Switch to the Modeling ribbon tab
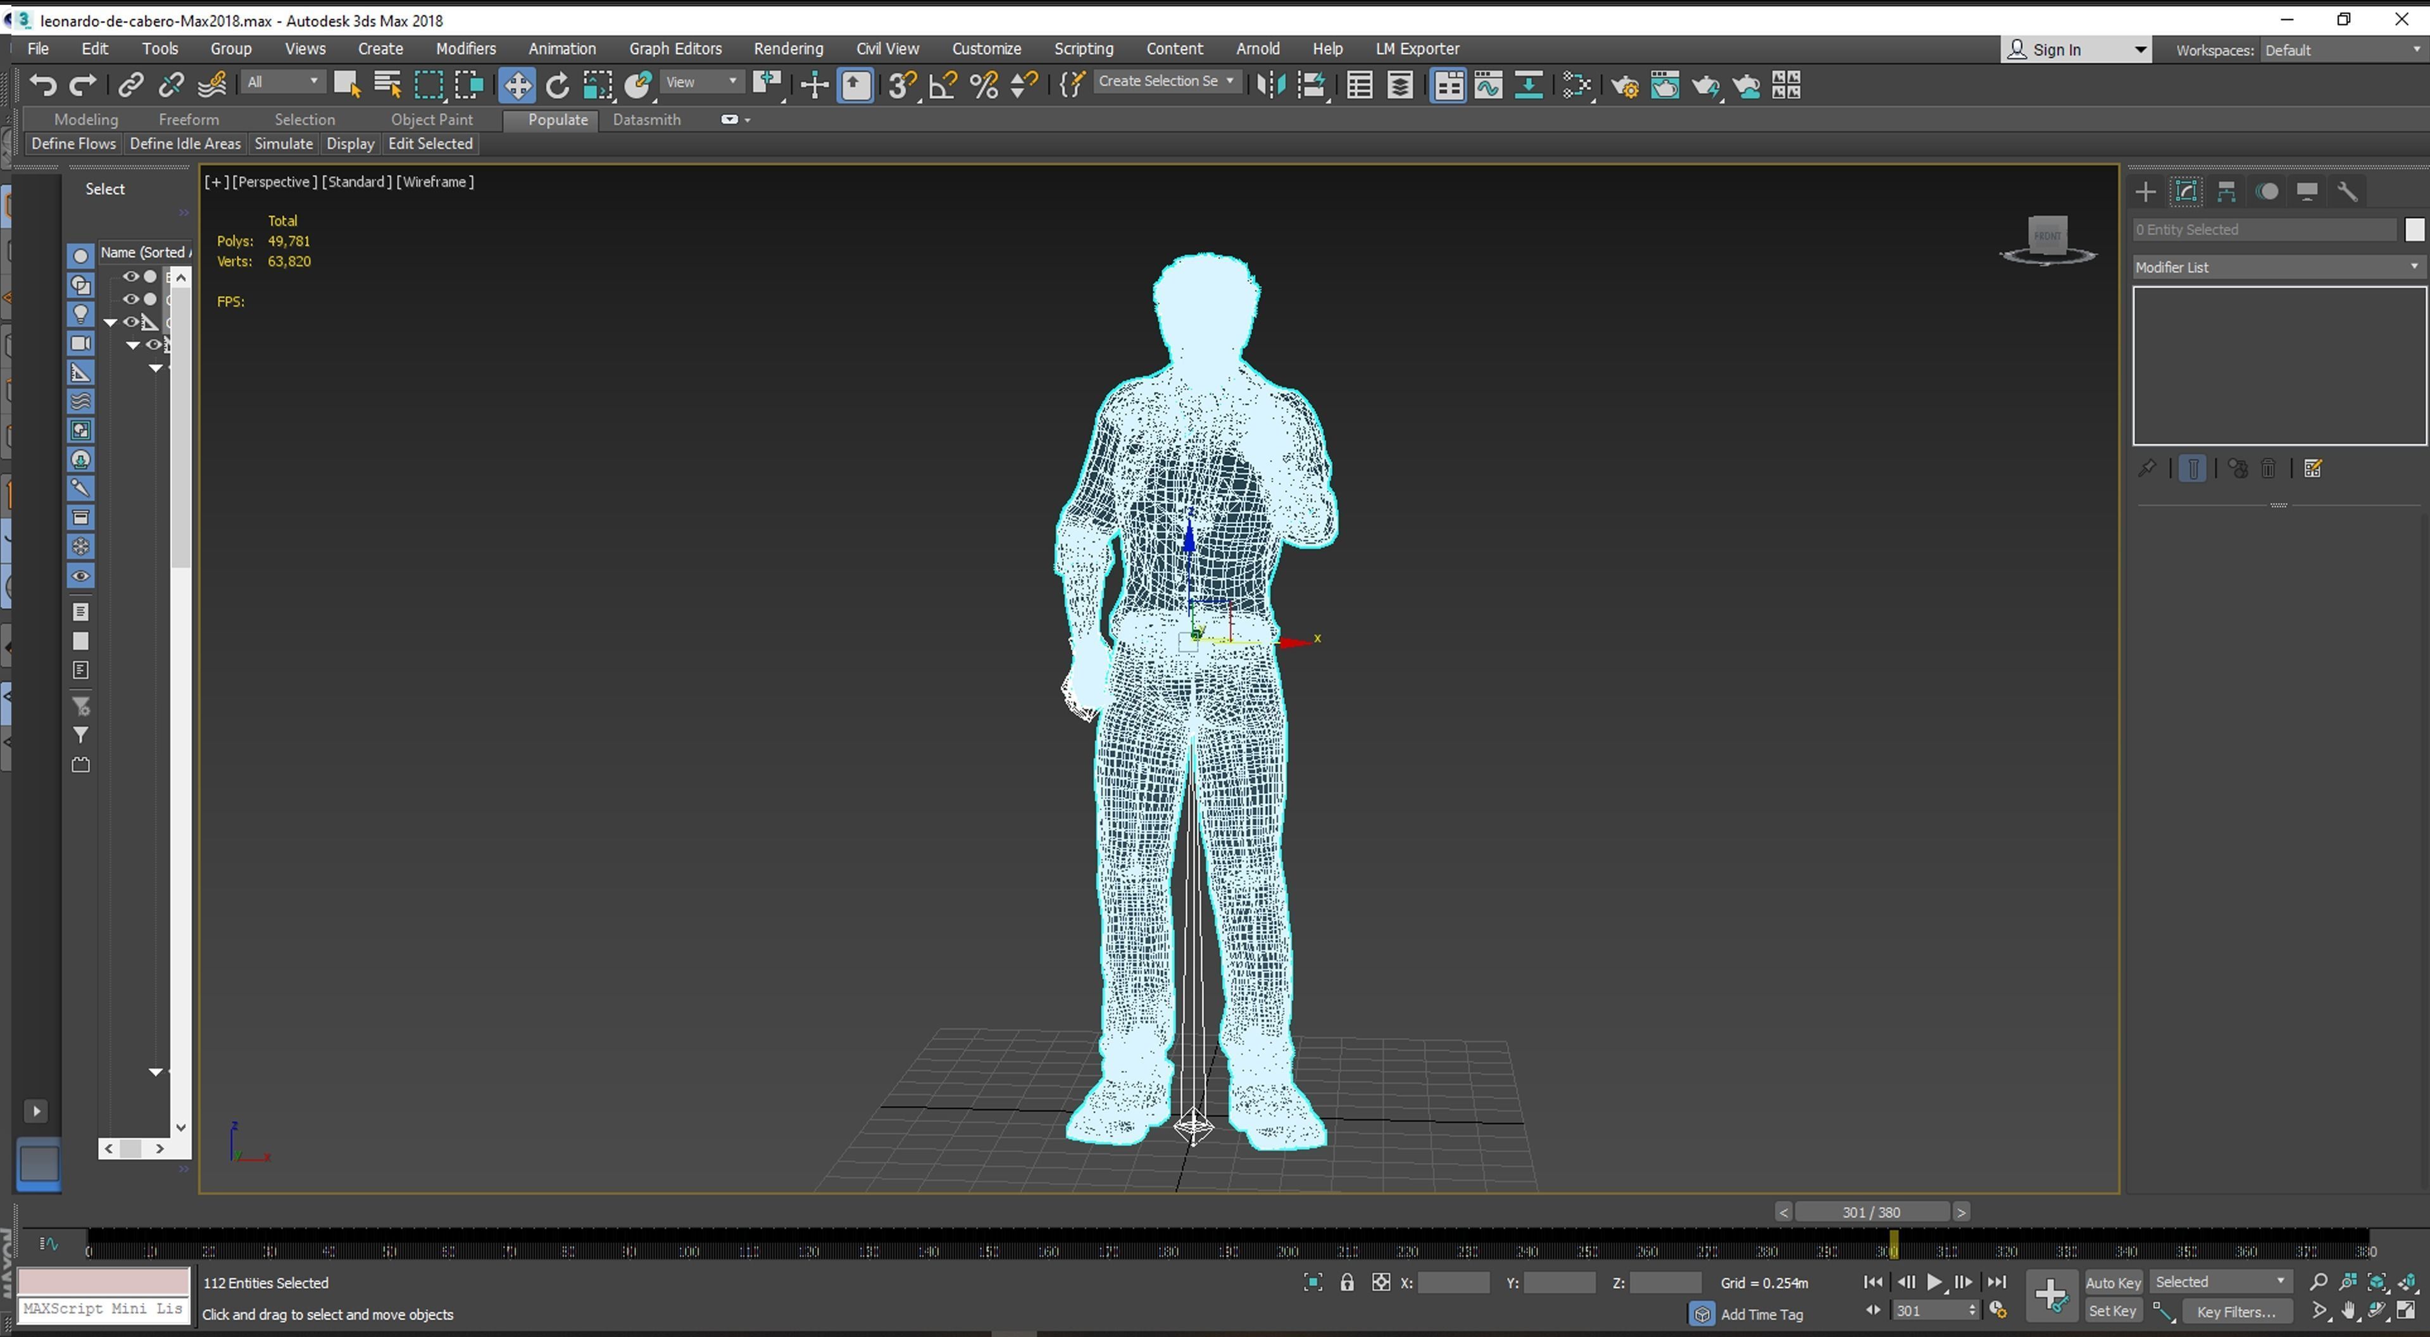This screenshot has width=2430, height=1337. click(86, 120)
